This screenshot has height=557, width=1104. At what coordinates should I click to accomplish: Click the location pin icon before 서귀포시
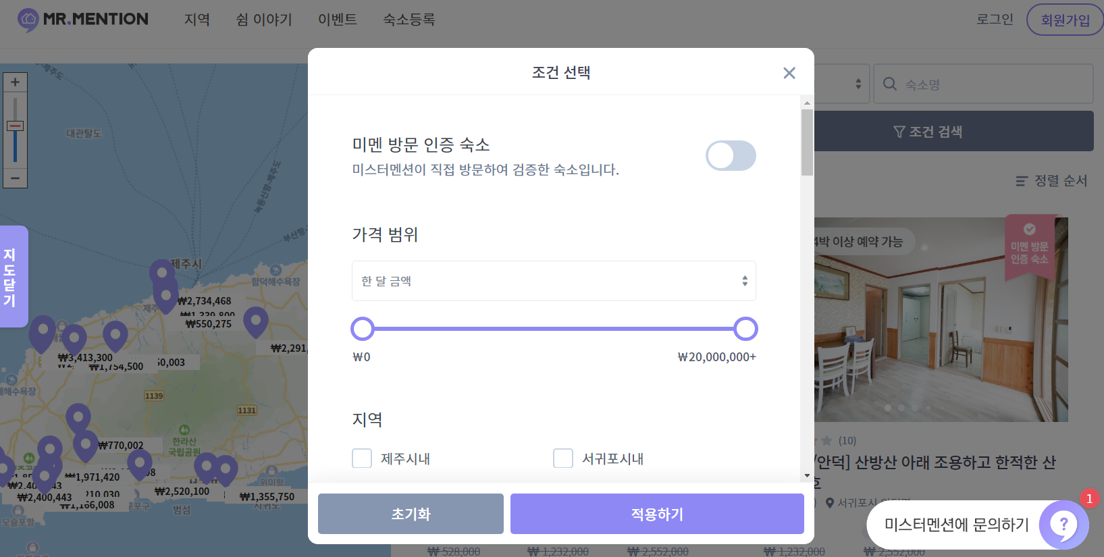point(830,503)
